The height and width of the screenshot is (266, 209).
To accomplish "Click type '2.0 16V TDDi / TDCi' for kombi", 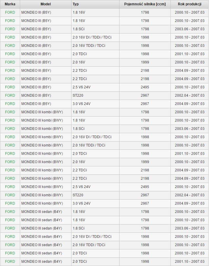I will (x=89, y=145).
